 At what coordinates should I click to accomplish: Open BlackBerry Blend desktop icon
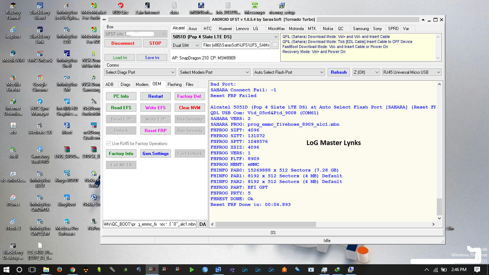(40, 11)
